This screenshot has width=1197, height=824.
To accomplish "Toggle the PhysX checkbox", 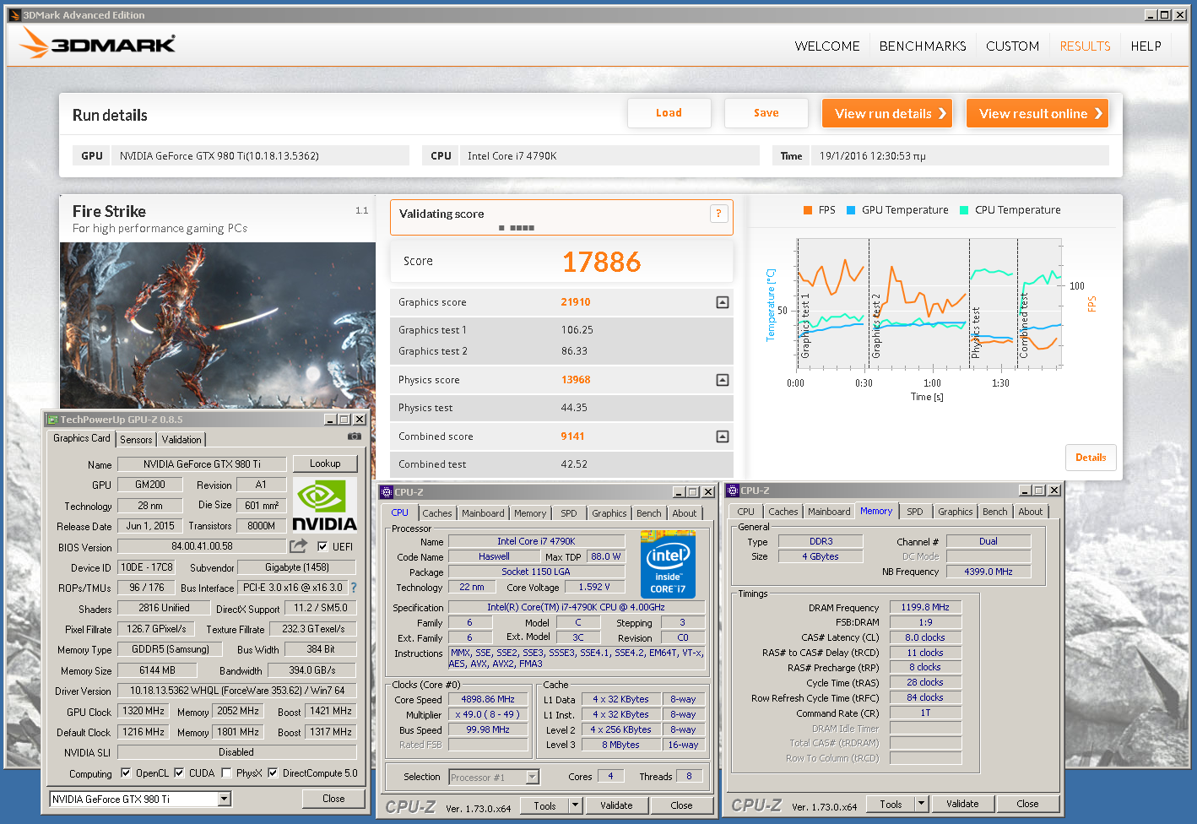I will (226, 772).
